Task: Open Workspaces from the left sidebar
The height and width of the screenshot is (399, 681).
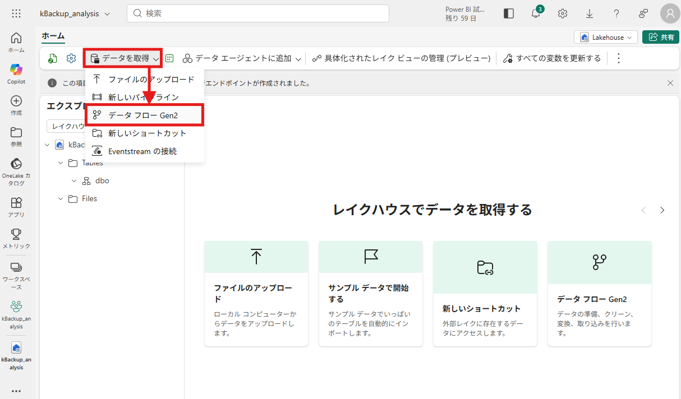Action: point(16,273)
